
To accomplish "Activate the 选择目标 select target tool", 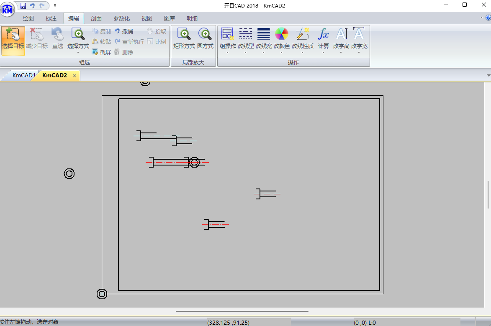I will (x=13, y=41).
